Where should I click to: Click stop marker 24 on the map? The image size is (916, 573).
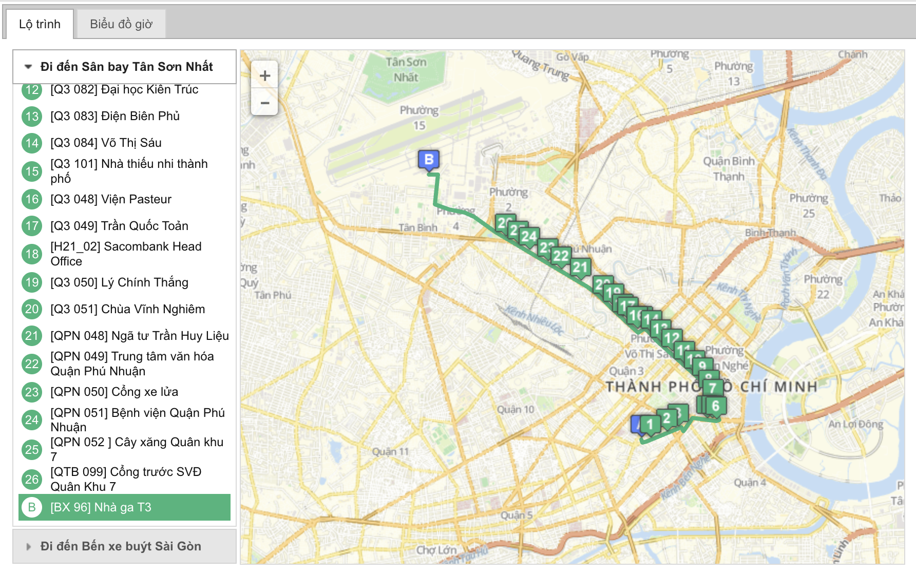(529, 237)
